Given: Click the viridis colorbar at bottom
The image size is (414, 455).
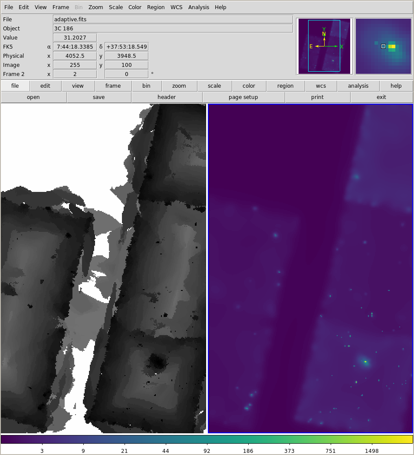Looking at the screenshot, I should point(207,439).
